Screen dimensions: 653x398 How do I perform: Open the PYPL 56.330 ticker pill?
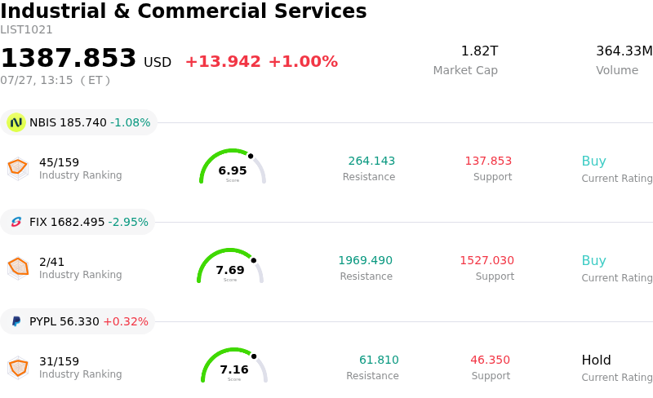(x=78, y=321)
